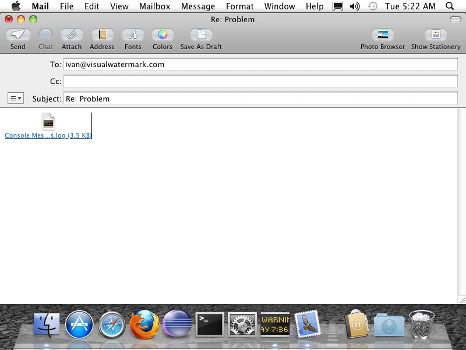Viewport: 466px width, 350px height.
Task: Open the Format menu
Action: pos(240,6)
